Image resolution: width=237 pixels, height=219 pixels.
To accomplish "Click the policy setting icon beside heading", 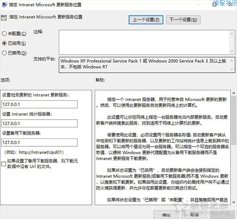I will (x=4, y=17).
